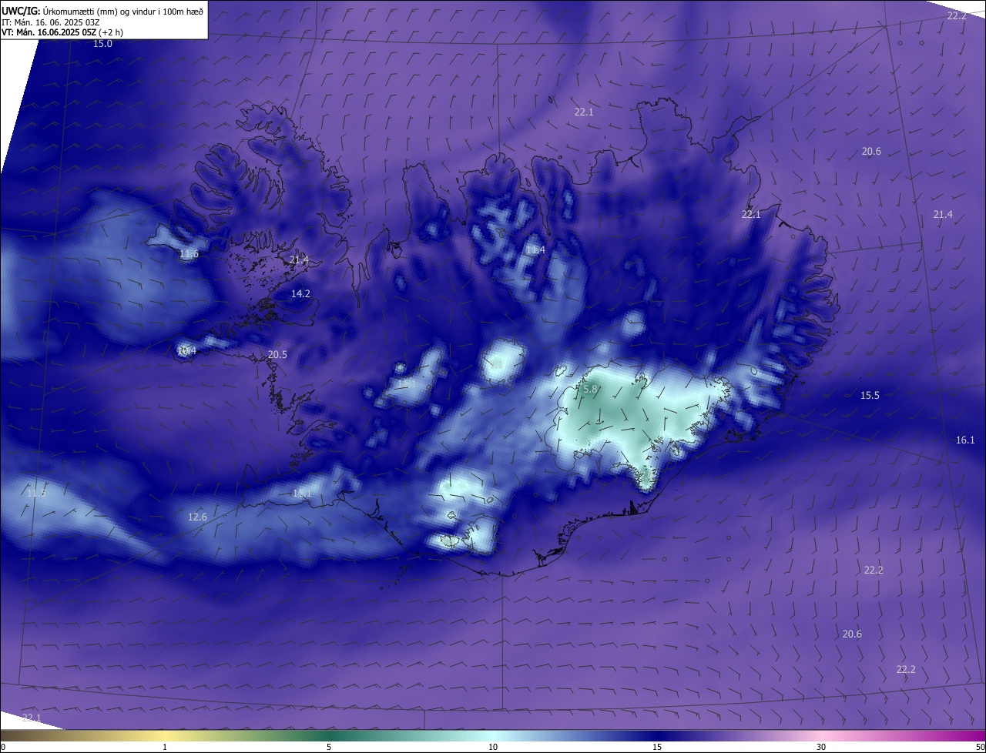Click the color scale tick labeled 0
986x753 pixels.
tap(3, 747)
